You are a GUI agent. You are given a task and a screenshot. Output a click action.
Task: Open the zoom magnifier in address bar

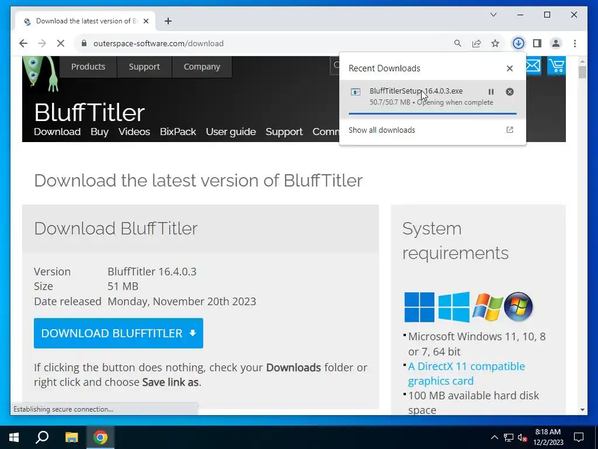coord(458,43)
